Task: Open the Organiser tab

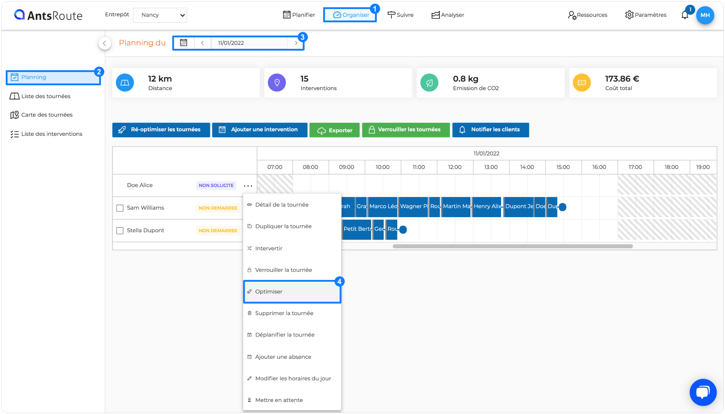Action: pyautogui.click(x=351, y=15)
